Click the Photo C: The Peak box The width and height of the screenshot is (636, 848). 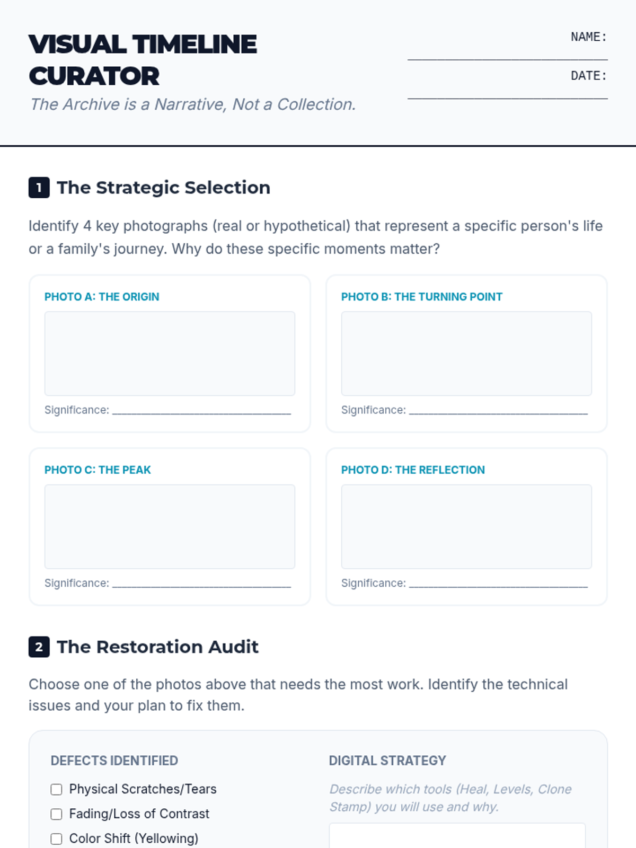point(170,526)
